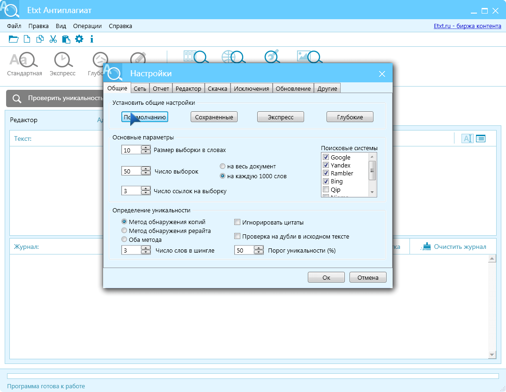Screen dimensions: 506x392
Task: Open the Операции menu
Action: tap(88, 26)
